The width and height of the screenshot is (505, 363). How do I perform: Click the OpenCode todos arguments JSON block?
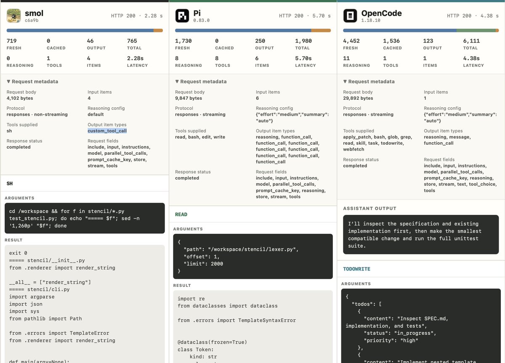421,326
